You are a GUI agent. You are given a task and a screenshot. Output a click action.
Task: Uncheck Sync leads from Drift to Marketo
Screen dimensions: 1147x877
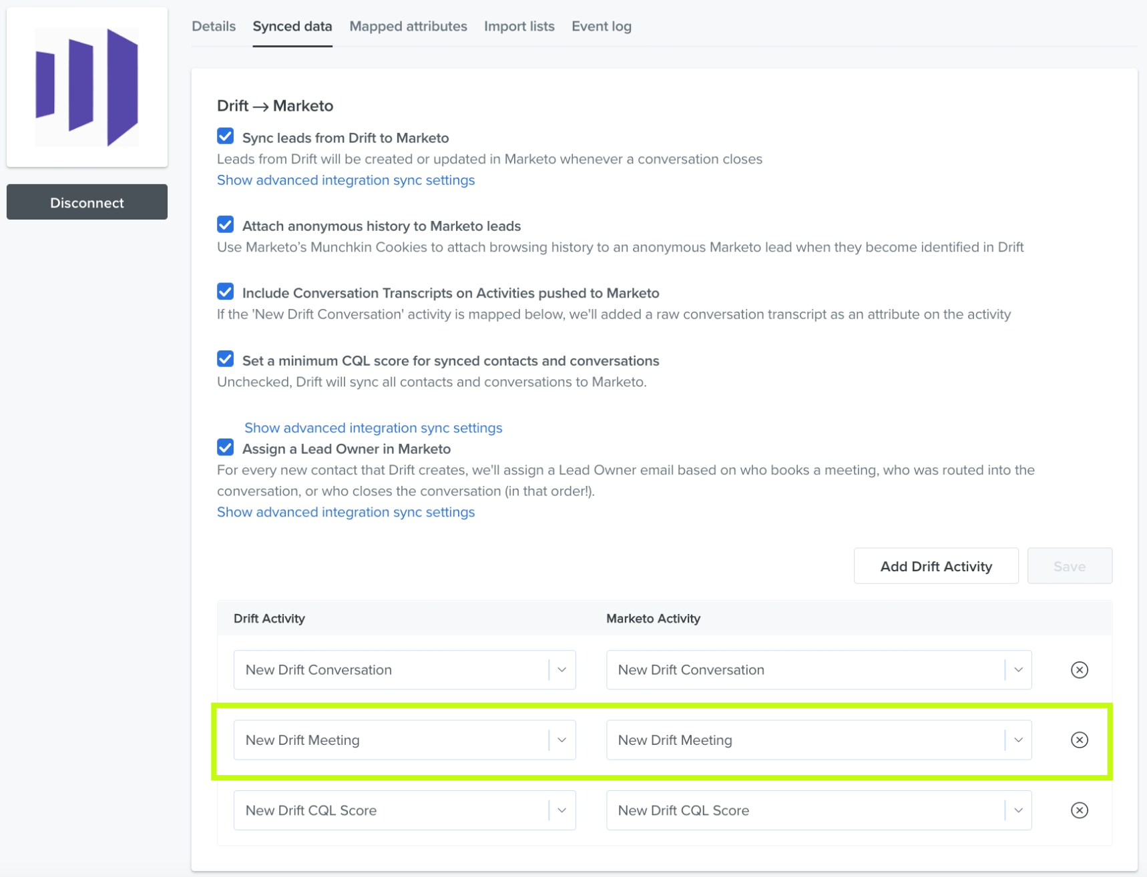pos(226,137)
